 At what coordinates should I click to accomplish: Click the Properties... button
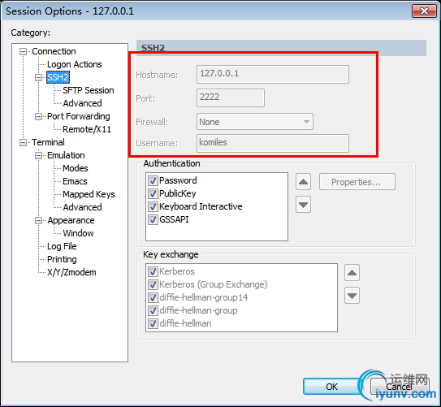click(x=357, y=182)
